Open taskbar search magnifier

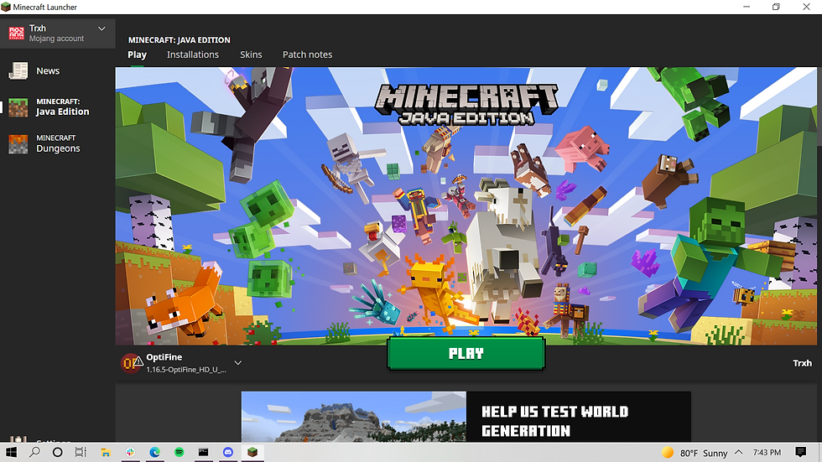(34, 452)
